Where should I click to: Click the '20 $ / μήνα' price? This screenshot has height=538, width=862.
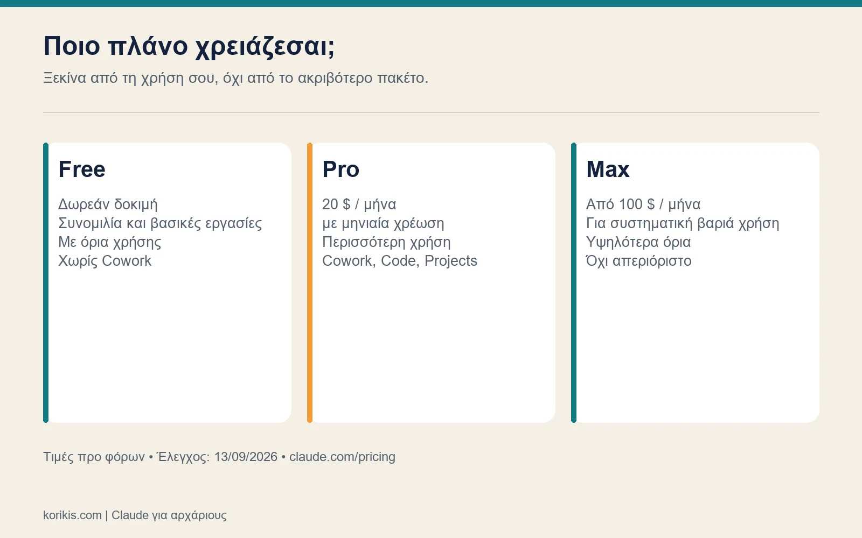(x=359, y=204)
